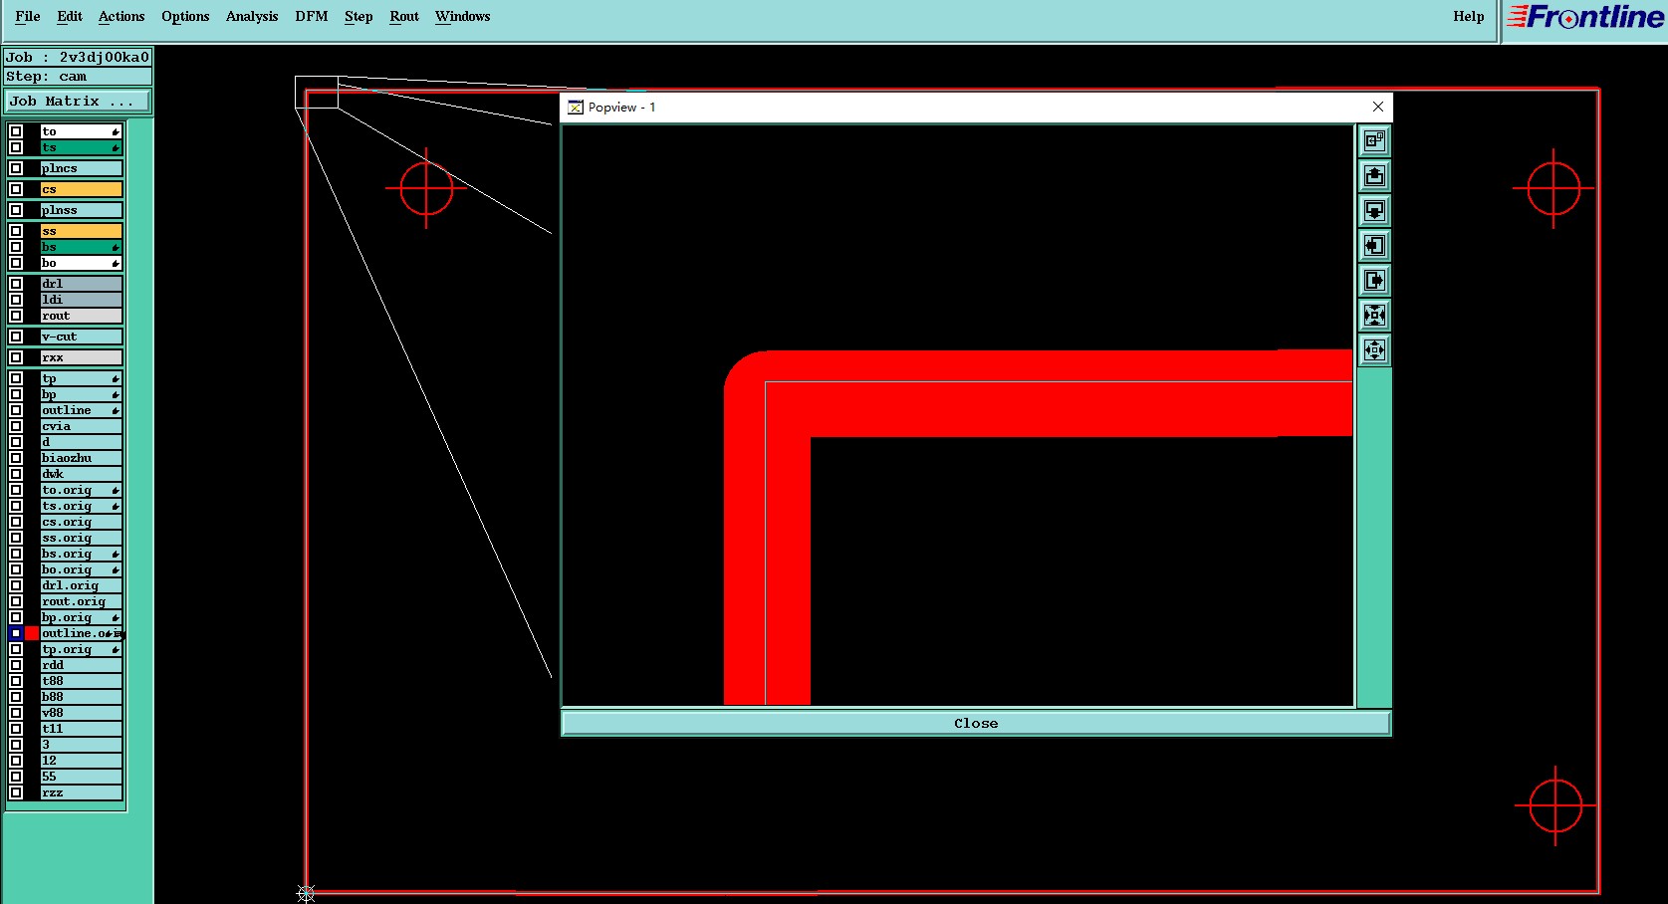Screen dimensions: 1668x904
Task: Select the rout layer name
Action: 81,316
